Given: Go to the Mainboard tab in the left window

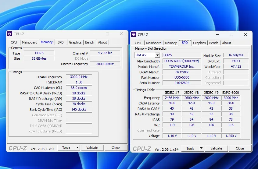Looking at the screenshot, I should pyautogui.click(x=30, y=42).
